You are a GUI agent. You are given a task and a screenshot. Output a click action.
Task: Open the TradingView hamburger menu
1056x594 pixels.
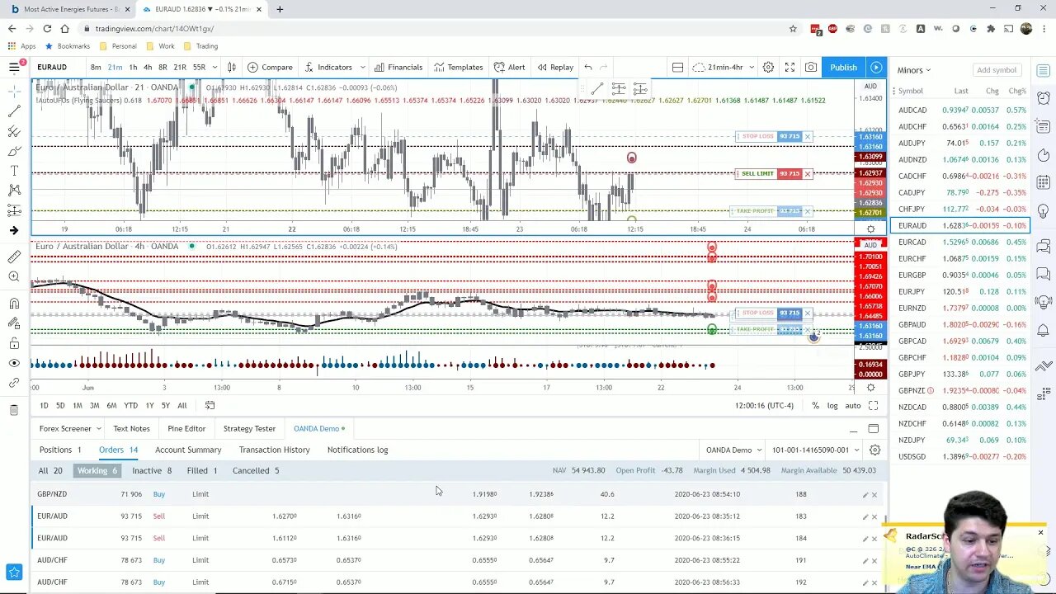pos(14,67)
